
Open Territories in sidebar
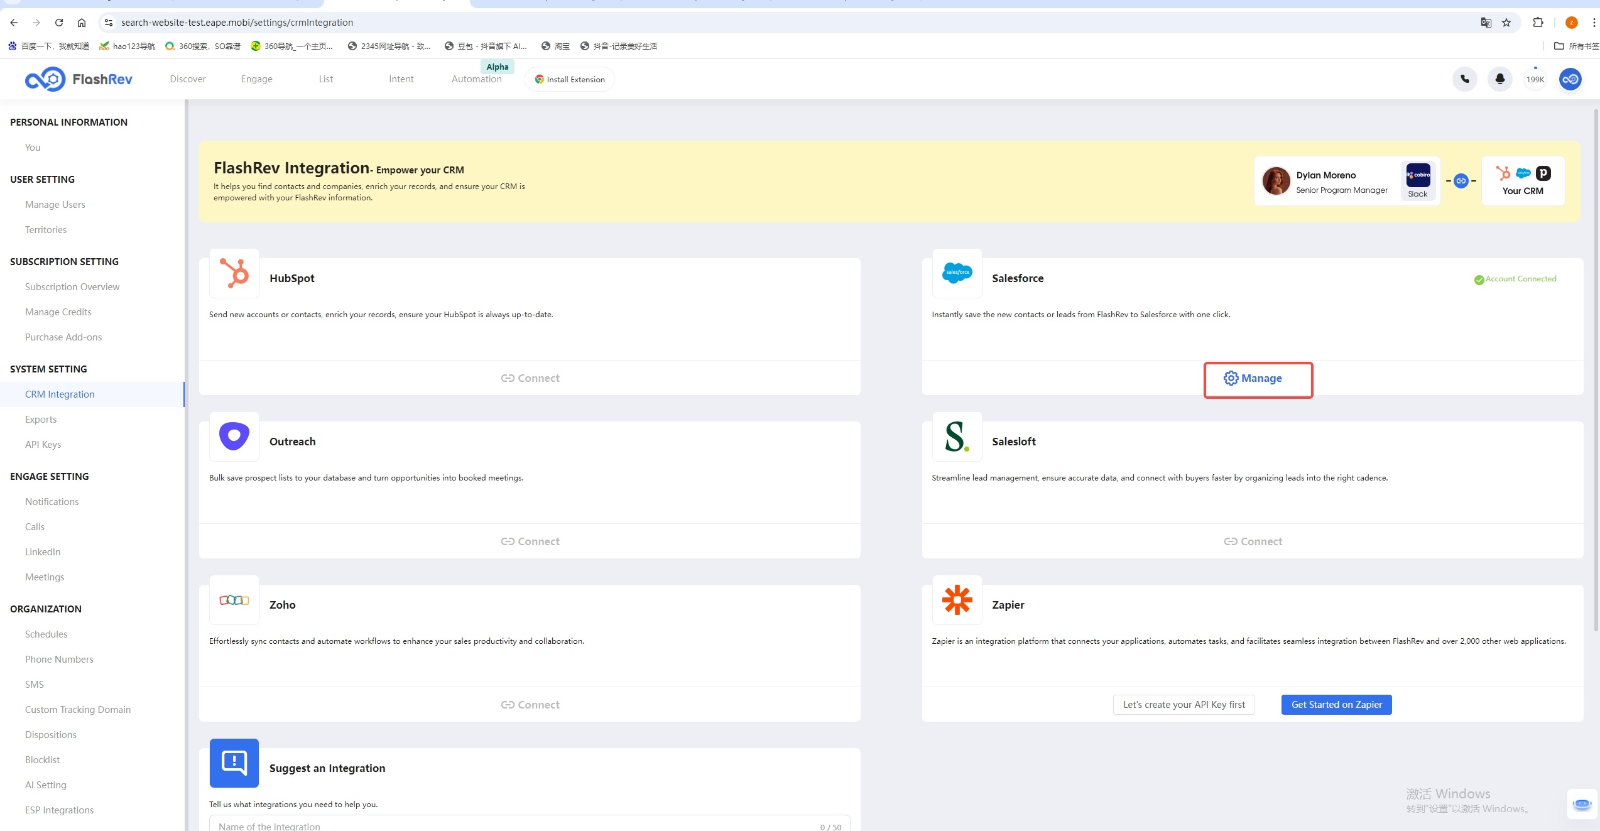46,230
